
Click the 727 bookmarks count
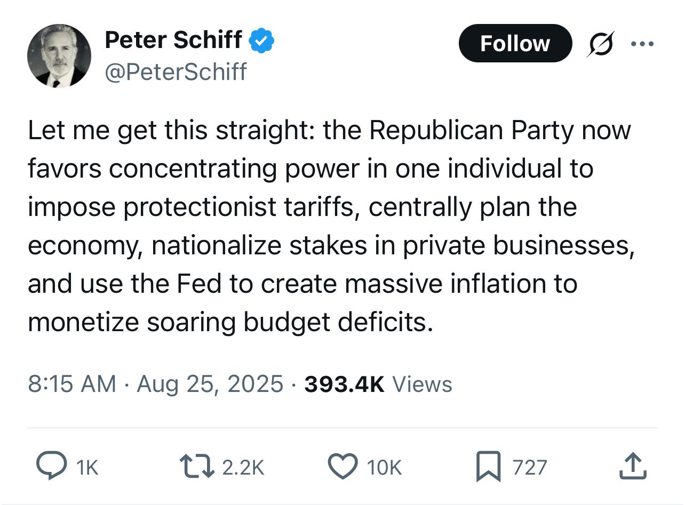[530, 468]
